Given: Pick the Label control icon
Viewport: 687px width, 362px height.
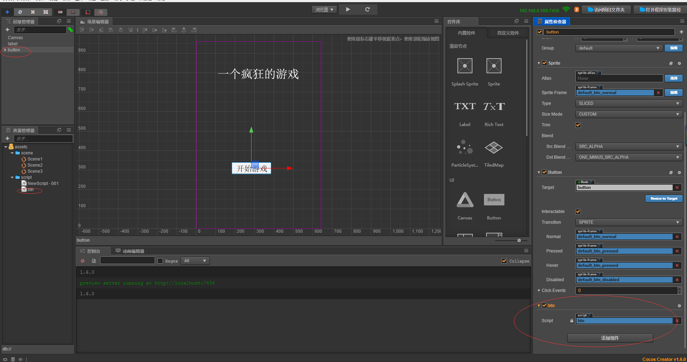Looking at the screenshot, I should tap(465, 106).
